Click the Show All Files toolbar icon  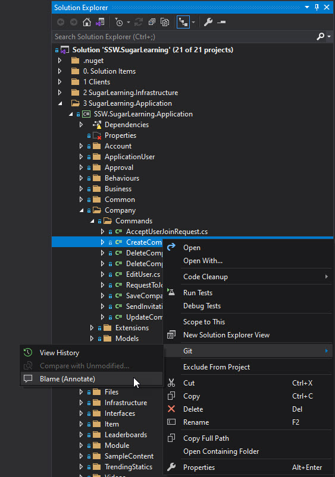click(165, 22)
